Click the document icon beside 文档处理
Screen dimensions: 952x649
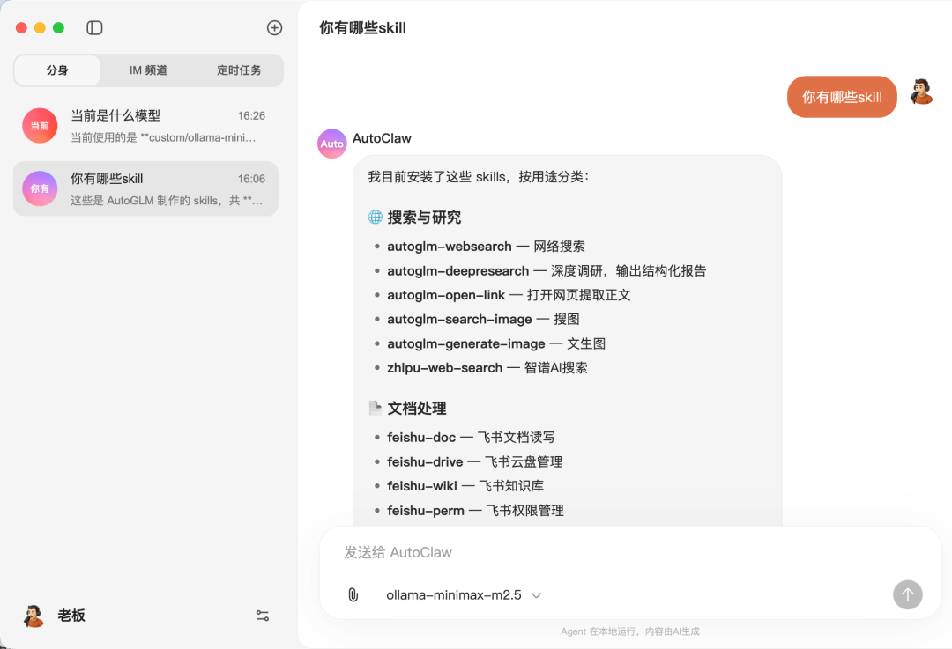(376, 409)
